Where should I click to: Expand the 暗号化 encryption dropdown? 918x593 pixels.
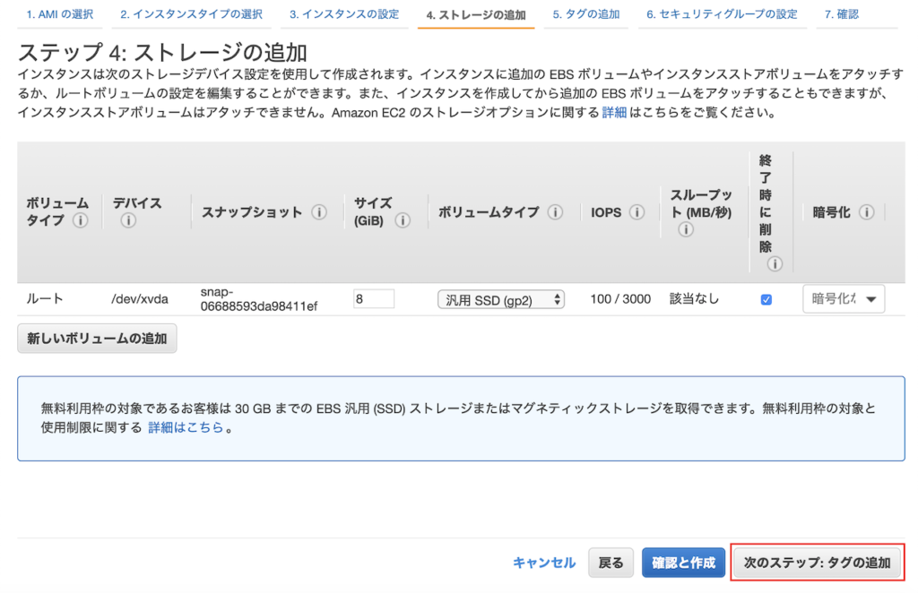(x=843, y=299)
